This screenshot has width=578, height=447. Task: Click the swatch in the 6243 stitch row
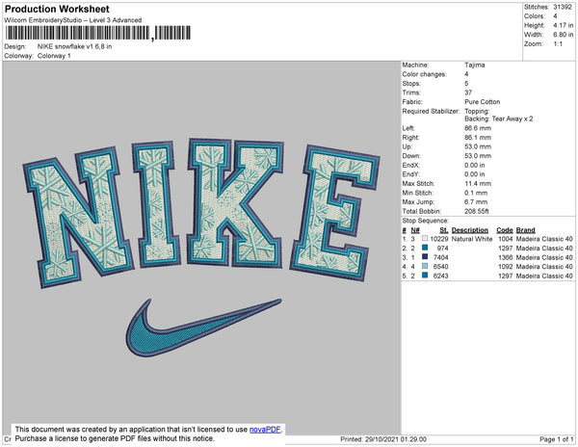pyautogui.click(x=425, y=276)
